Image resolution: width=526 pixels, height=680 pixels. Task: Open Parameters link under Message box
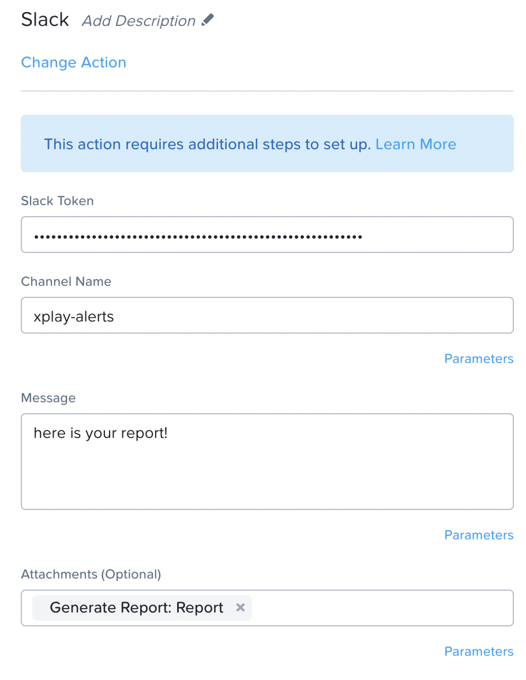478,535
